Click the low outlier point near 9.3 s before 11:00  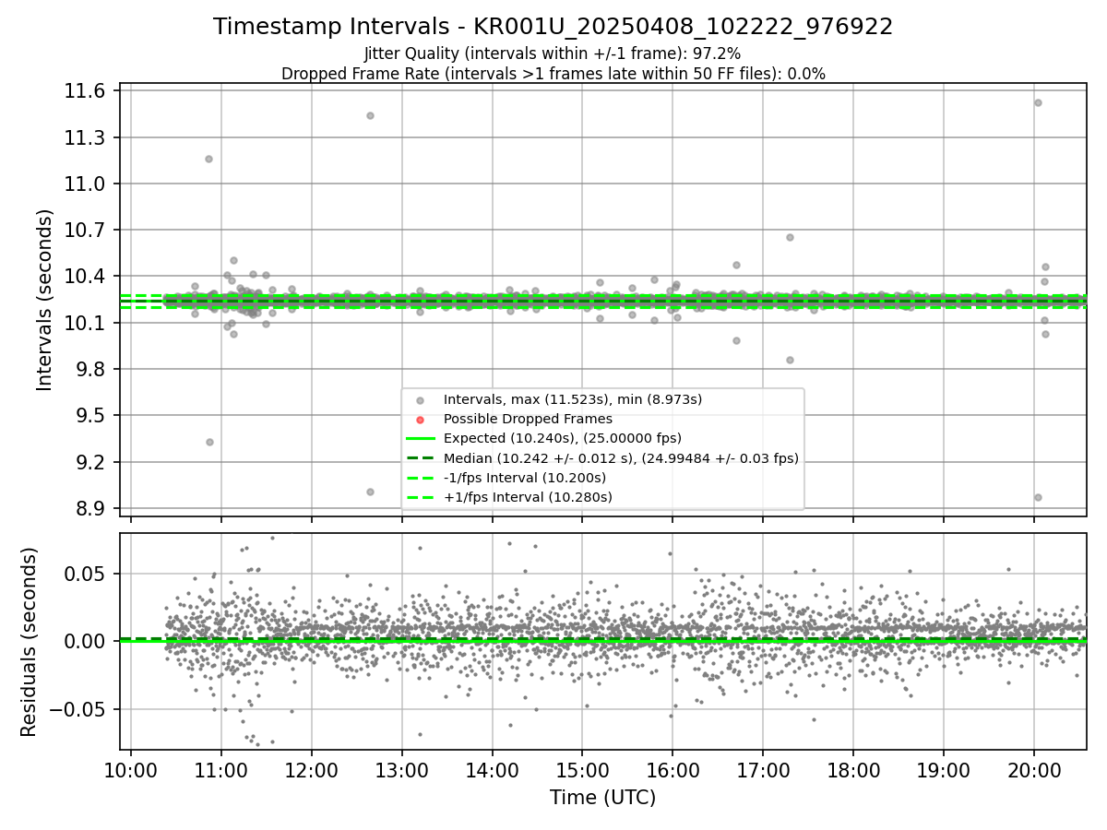tap(209, 442)
